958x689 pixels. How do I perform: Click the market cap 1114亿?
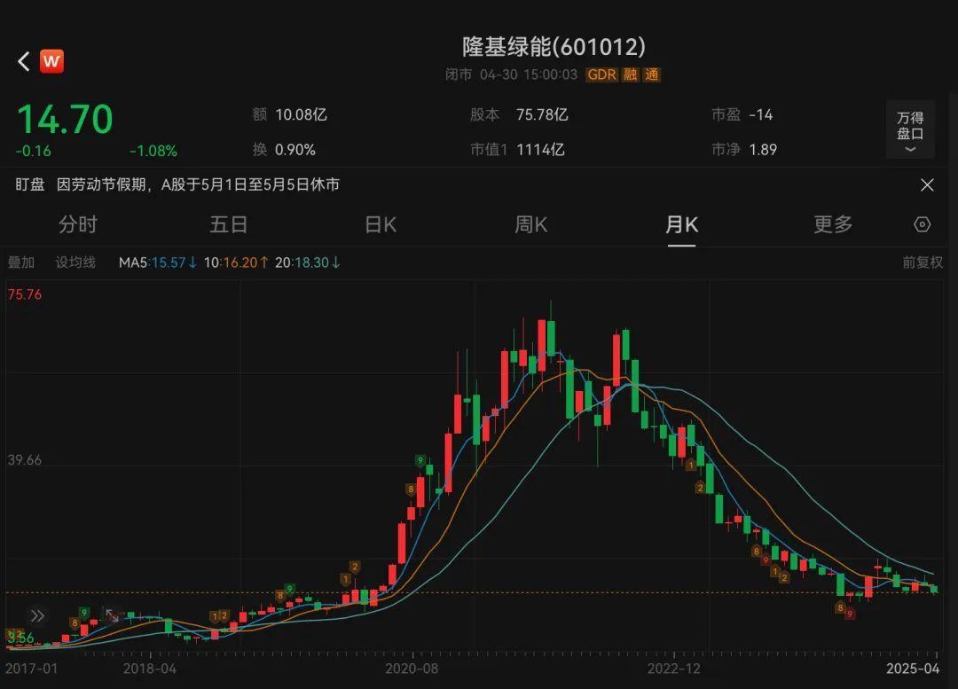(540, 150)
